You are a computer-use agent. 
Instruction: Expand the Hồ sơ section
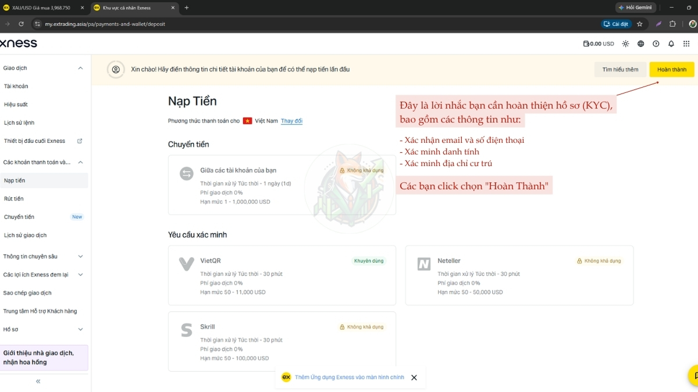coord(80,329)
